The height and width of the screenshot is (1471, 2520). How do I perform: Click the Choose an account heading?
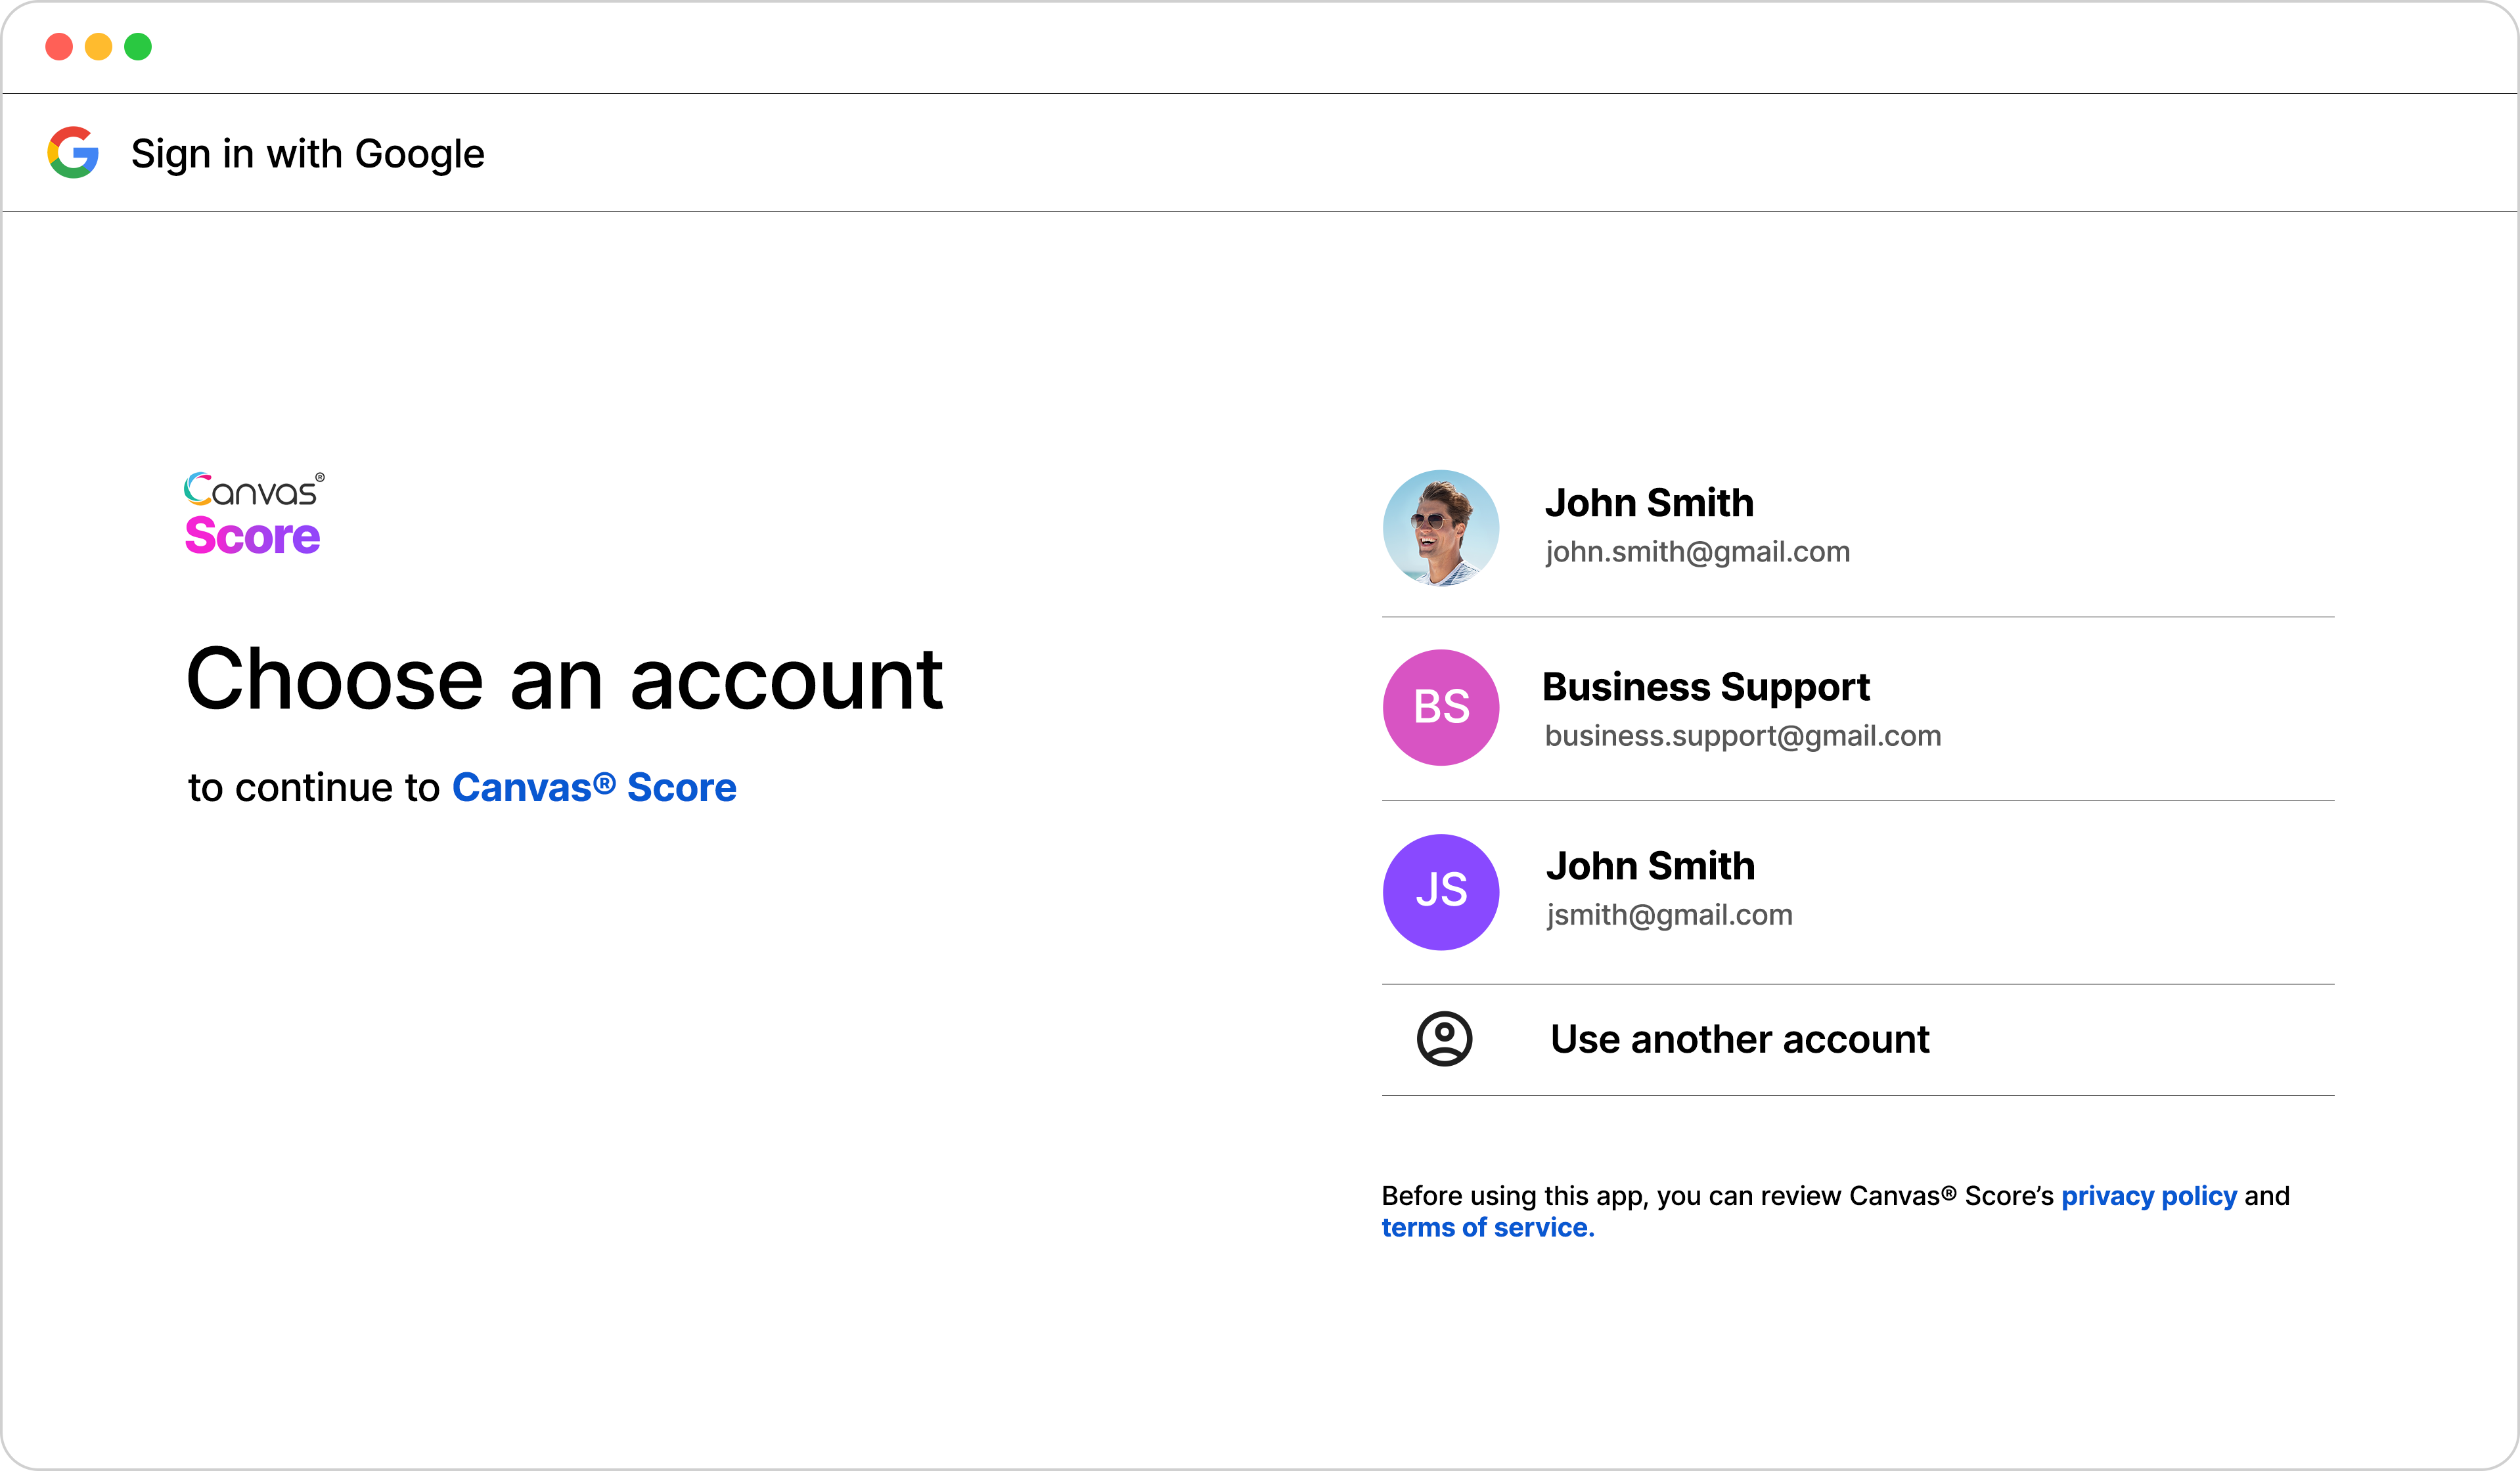(x=565, y=680)
